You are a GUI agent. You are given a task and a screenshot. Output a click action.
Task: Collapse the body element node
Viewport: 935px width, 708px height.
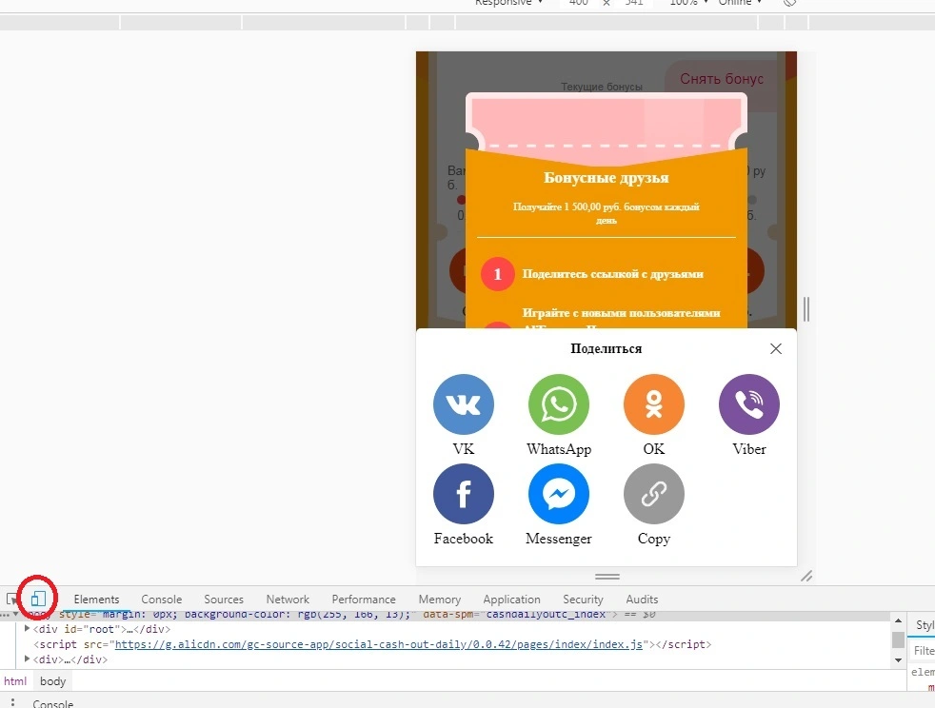(16, 614)
